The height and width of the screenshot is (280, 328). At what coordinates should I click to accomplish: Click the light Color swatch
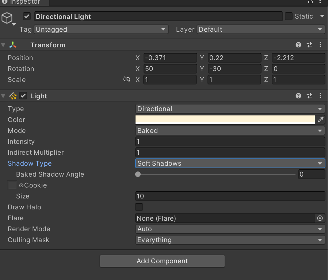[x=225, y=119]
